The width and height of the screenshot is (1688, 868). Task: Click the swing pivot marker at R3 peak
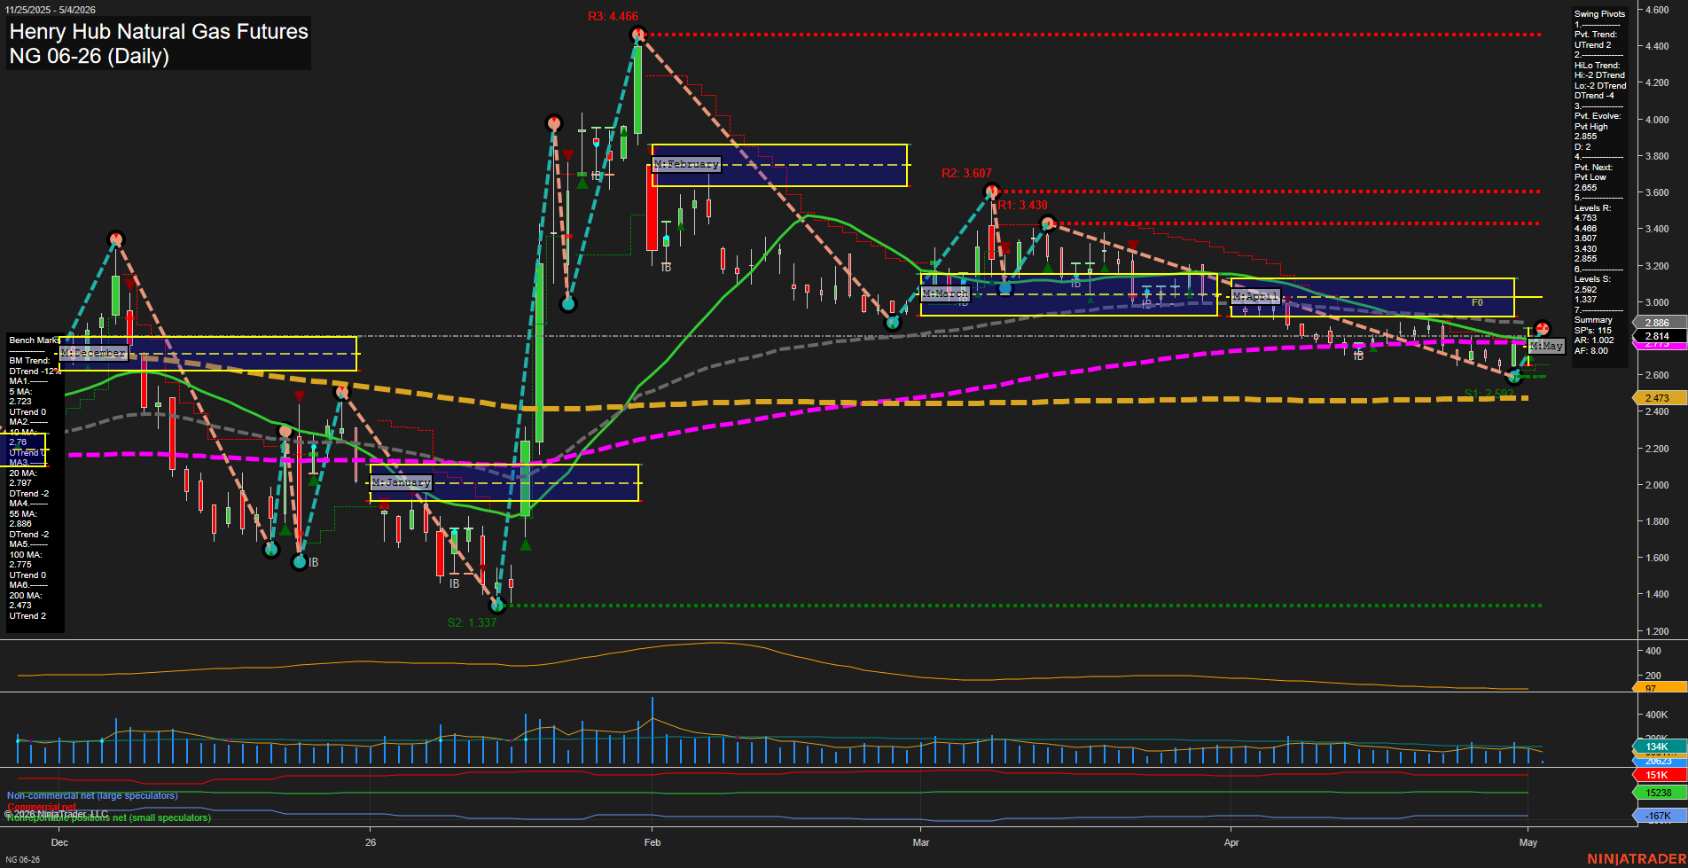pyautogui.click(x=637, y=35)
